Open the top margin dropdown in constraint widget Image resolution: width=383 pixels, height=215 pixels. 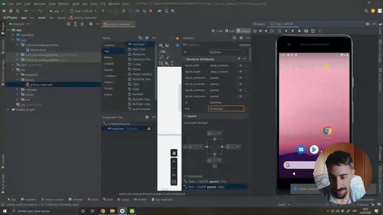pos(214,133)
